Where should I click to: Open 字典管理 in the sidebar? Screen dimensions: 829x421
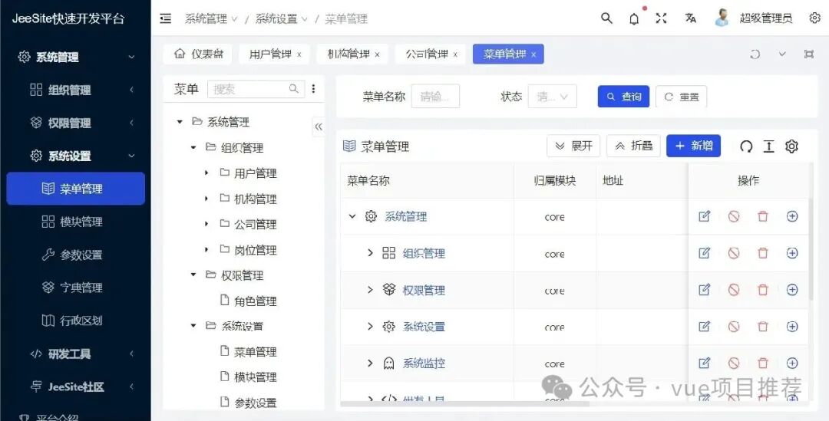click(x=75, y=288)
